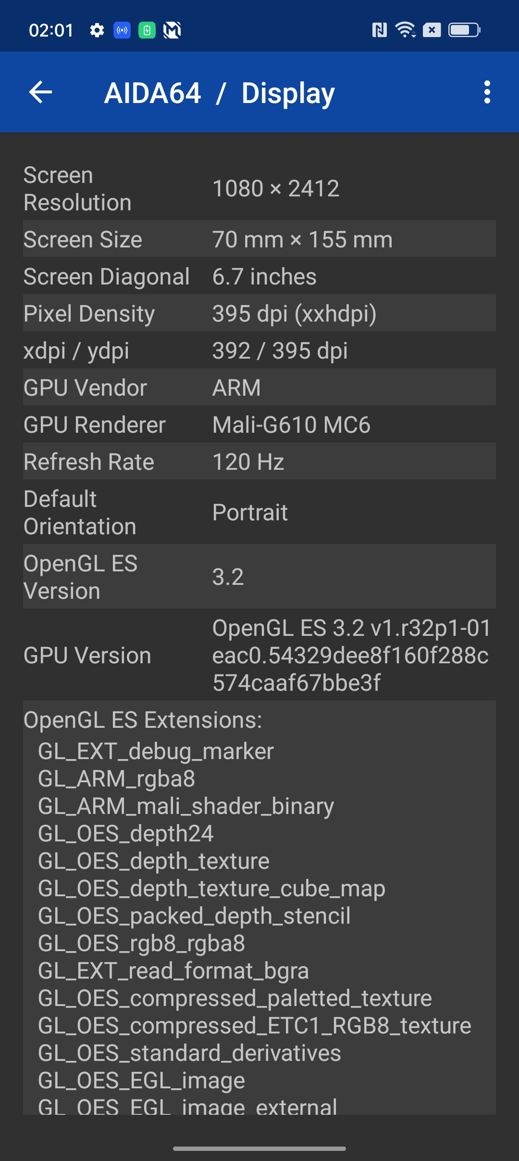Tap the back arrow in header
The width and height of the screenshot is (519, 1161).
click(x=41, y=92)
